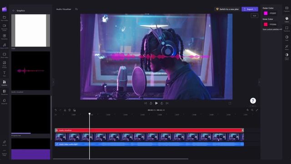This screenshot has height=164, width=291.
Task: Select the purple graphic thumbnail
Action: [x=30, y=149]
